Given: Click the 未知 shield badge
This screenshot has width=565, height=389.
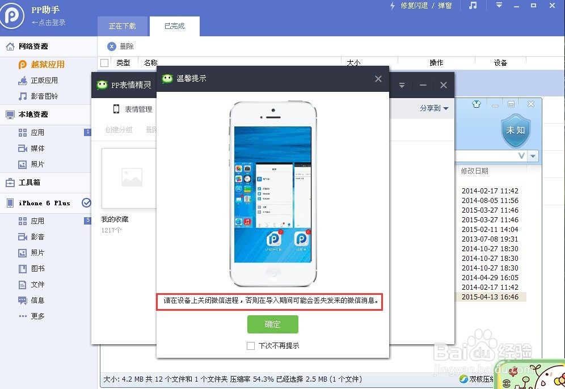Looking at the screenshot, I should (x=516, y=130).
